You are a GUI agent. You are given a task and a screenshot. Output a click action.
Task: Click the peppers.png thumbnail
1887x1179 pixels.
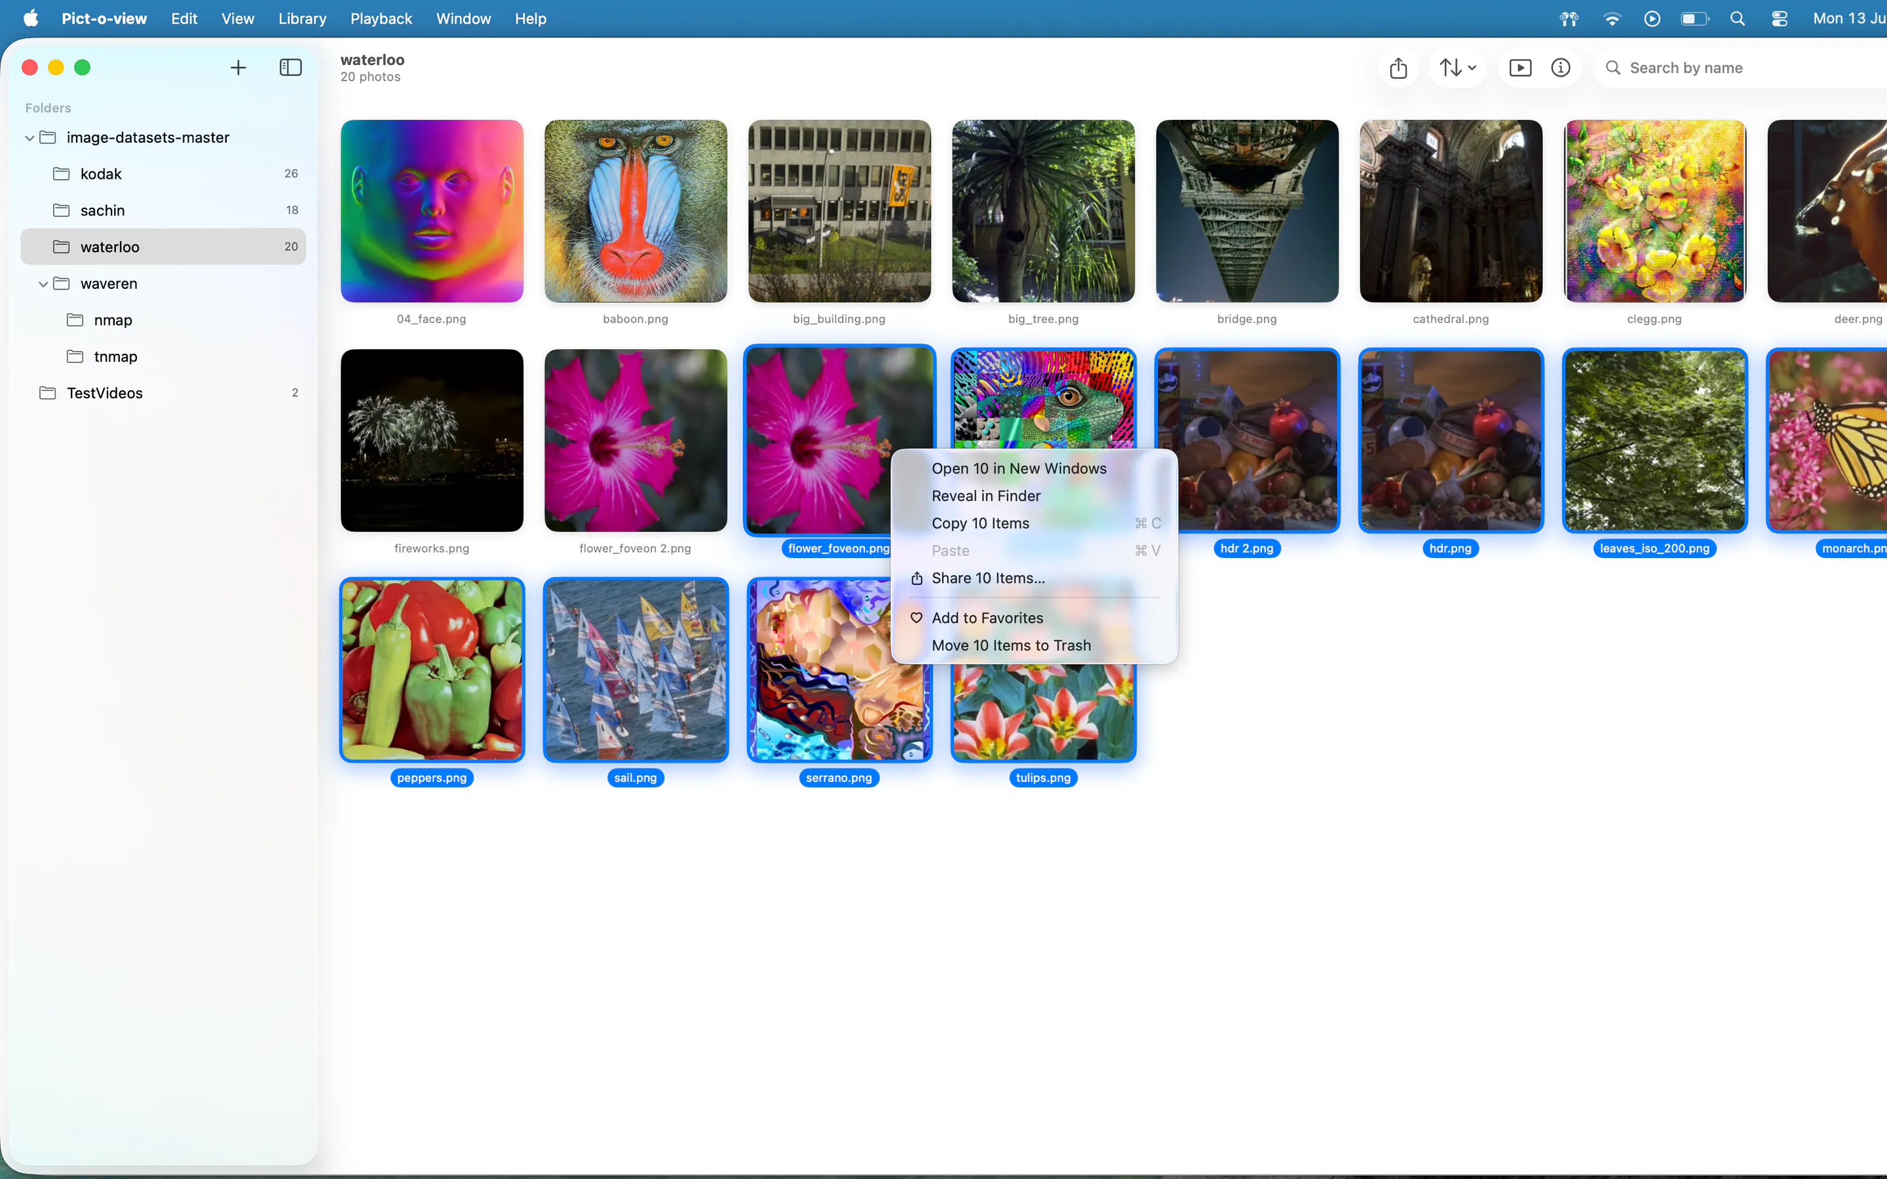[432, 670]
